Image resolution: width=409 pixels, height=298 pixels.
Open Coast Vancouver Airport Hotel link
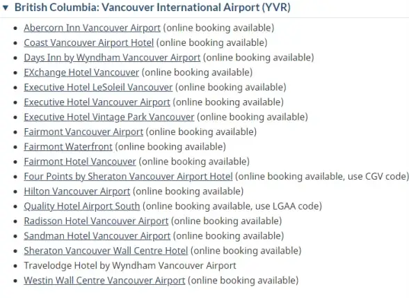[89, 43]
